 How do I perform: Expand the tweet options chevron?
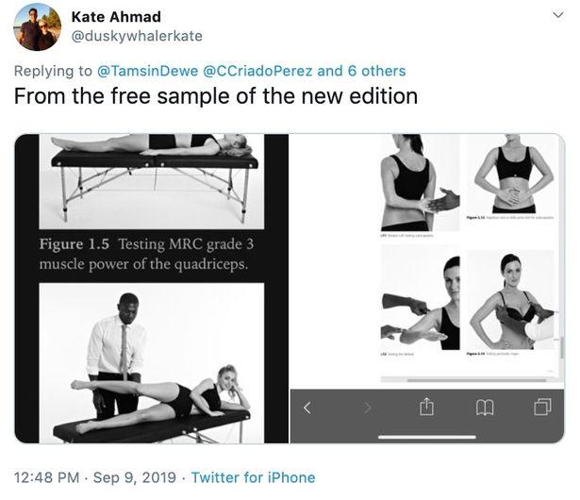pyautogui.click(x=557, y=16)
